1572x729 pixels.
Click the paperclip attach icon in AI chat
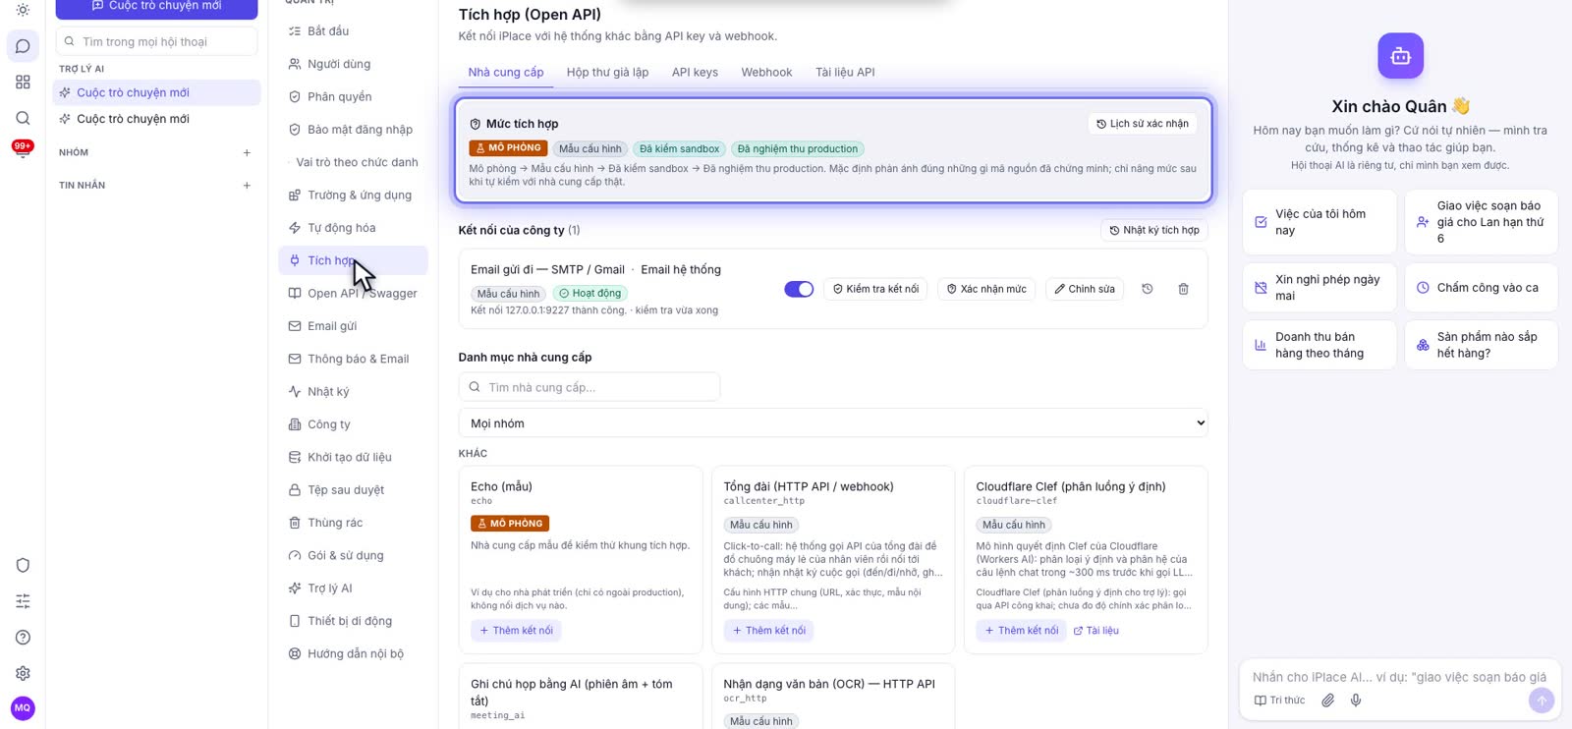click(1327, 701)
